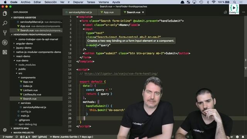The image size is (247, 139).
Task: Open serviceApiMarvel.js under services folder
Action: click(x=34, y=107)
